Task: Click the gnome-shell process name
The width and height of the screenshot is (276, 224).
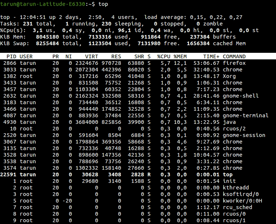Action: pos(241,96)
